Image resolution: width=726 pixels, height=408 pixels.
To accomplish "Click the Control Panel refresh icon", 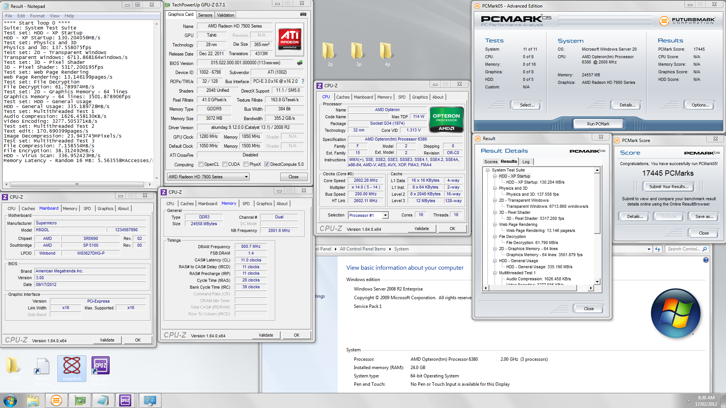I will (x=658, y=249).
